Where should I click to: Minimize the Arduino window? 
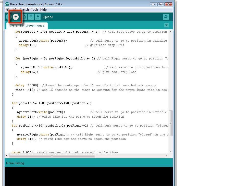[153, 4]
